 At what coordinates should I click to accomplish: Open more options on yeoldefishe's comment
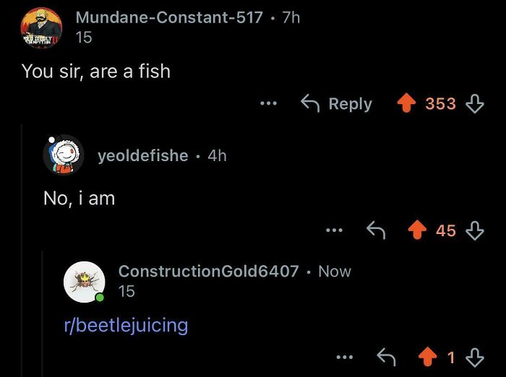click(x=333, y=230)
